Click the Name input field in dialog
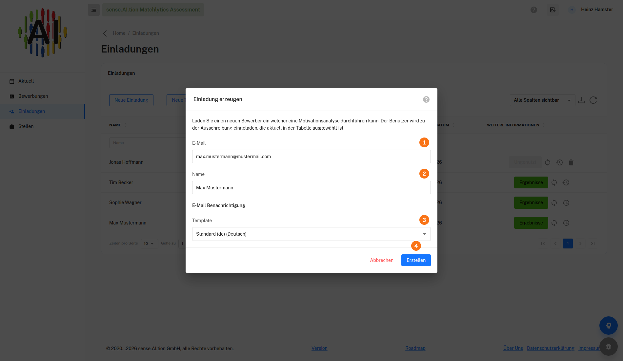 (x=311, y=188)
